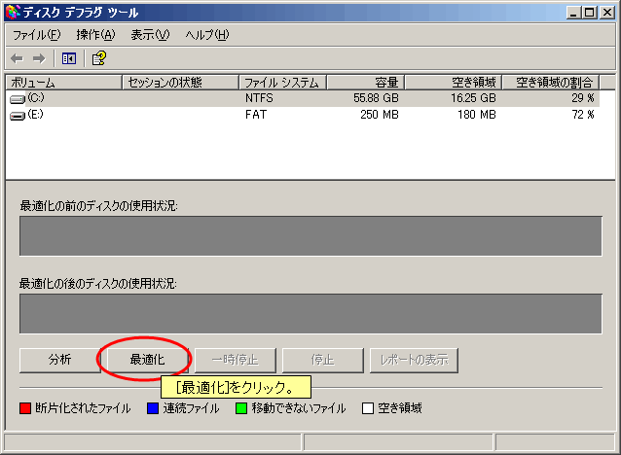
Task: Sort by the 空き領域 column header
Action: pos(454,83)
